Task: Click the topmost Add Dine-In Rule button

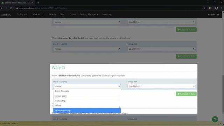Action: click(x=186, y=29)
